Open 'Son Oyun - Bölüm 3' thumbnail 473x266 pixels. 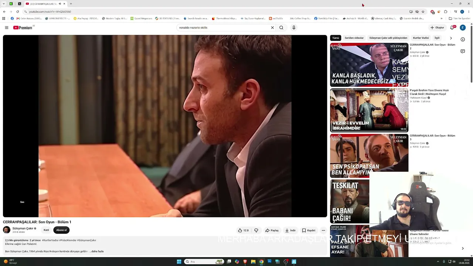(x=369, y=156)
